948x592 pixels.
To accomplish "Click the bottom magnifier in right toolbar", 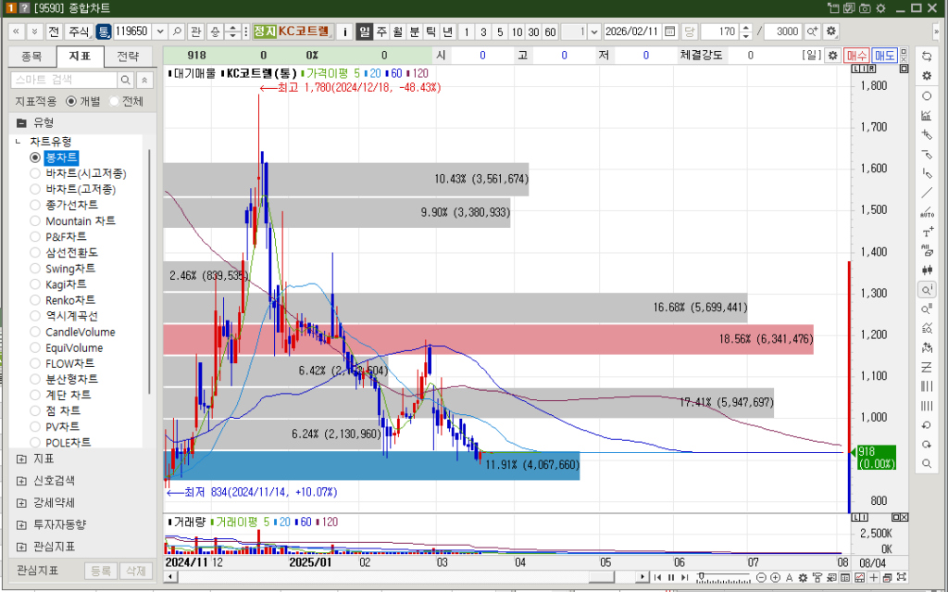I will click(926, 463).
